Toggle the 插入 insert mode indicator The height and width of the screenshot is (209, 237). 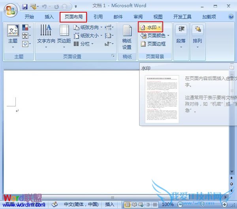coord(109,205)
